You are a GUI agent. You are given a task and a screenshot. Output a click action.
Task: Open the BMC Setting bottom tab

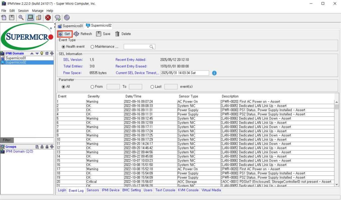pos(131,190)
